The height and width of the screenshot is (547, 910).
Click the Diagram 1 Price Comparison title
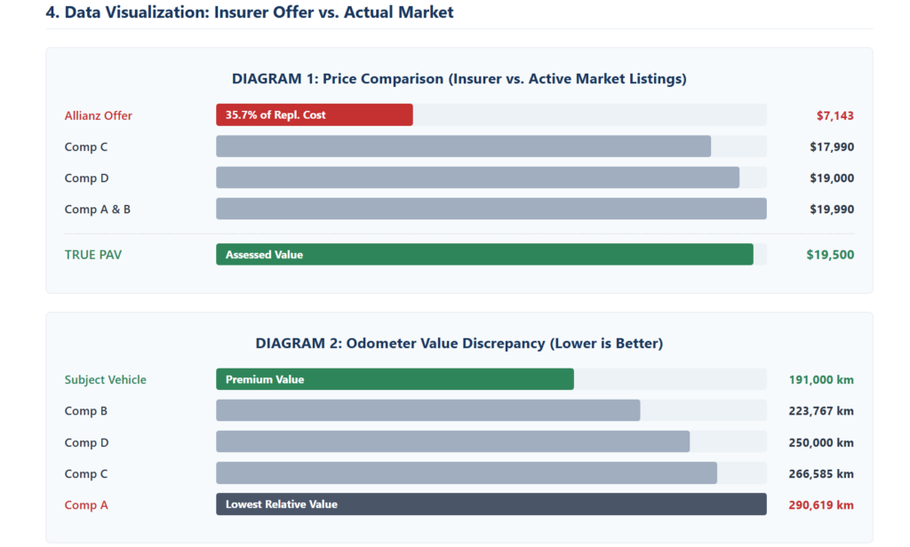[459, 79]
